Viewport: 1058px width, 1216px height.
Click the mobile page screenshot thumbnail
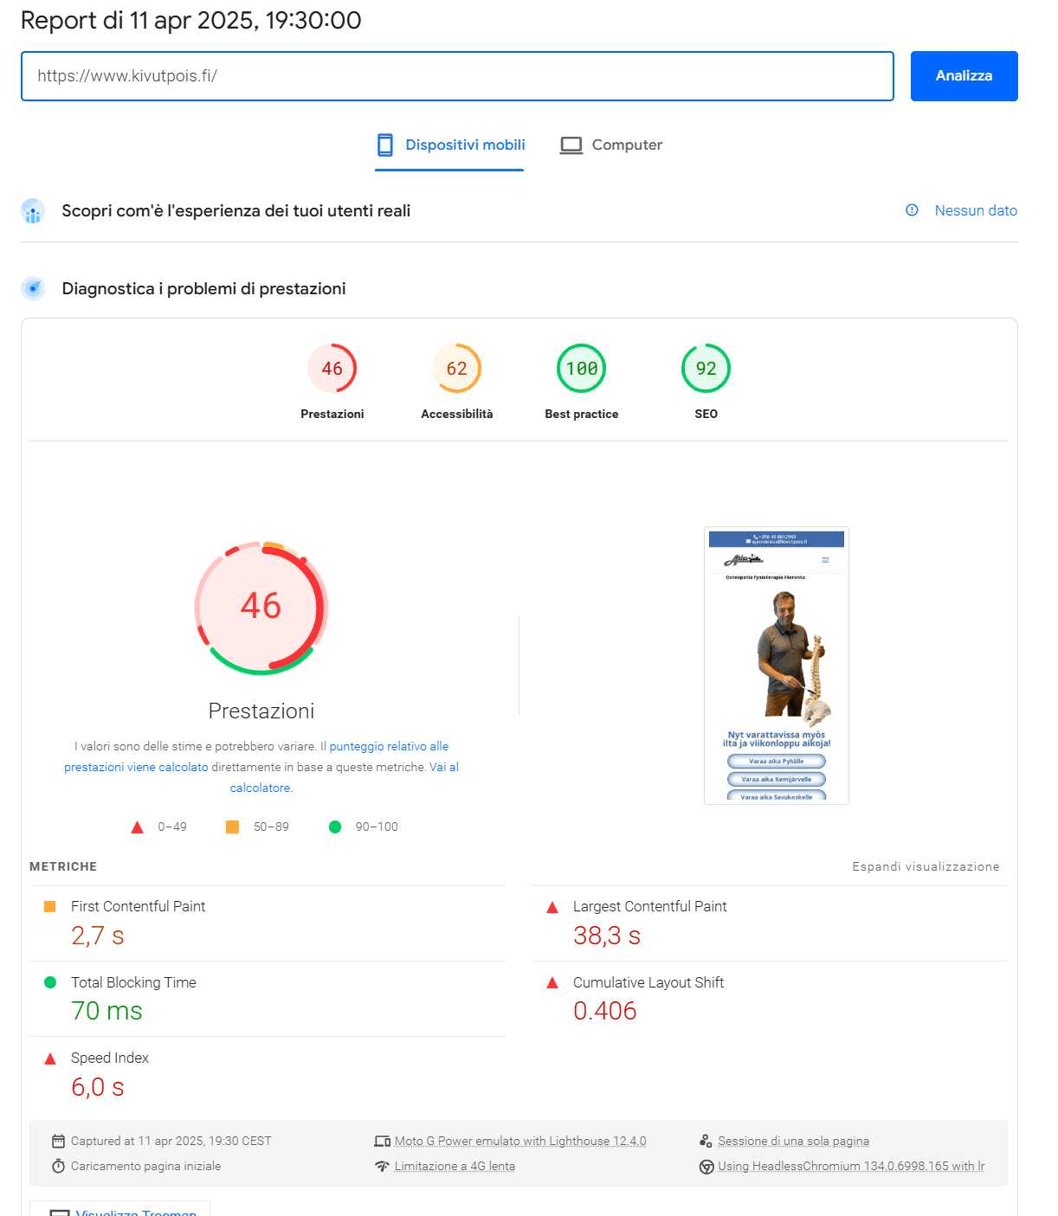pos(776,665)
